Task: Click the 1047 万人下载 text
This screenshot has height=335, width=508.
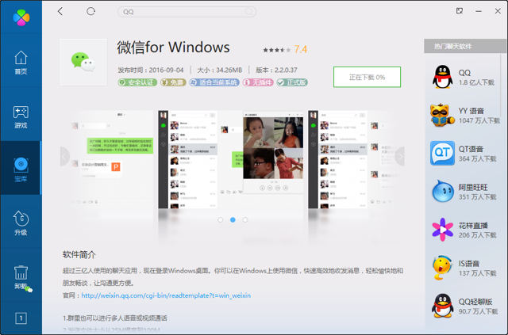Action: pos(479,120)
